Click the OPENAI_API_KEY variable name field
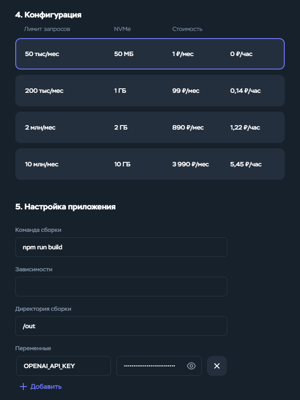The width and height of the screenshot is (300, 400). pyautogui.click(x=63, y=366)
